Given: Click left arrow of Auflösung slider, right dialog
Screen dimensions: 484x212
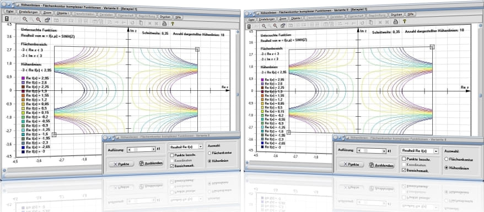Looking at the screenshot, I should point(359,151).
